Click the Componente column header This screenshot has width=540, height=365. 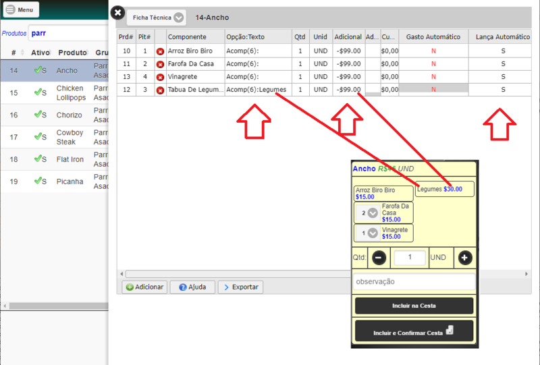click(196, 37)
